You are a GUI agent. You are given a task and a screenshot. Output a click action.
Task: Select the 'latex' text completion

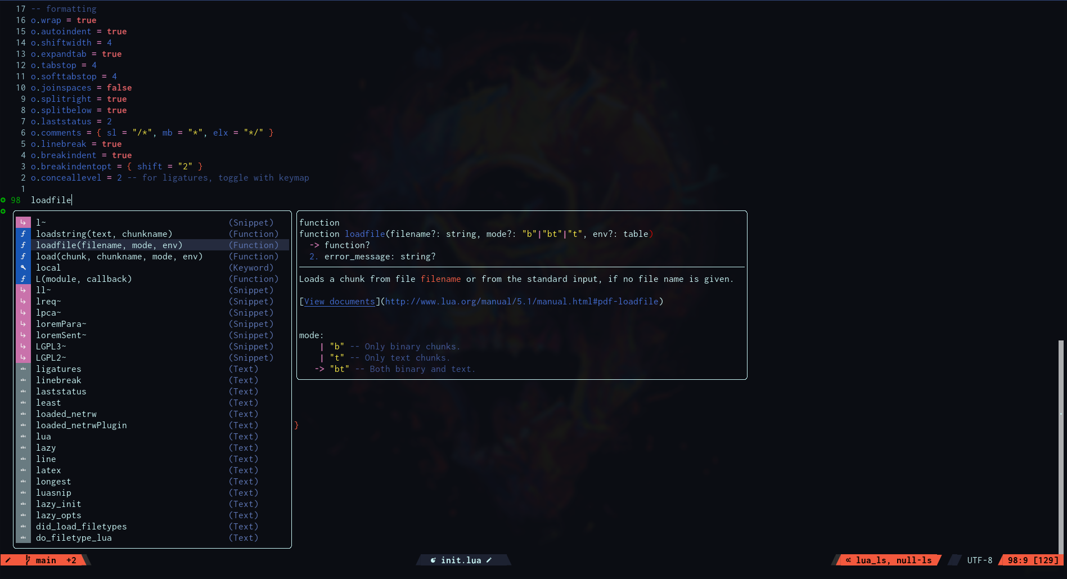pos(152,470)
